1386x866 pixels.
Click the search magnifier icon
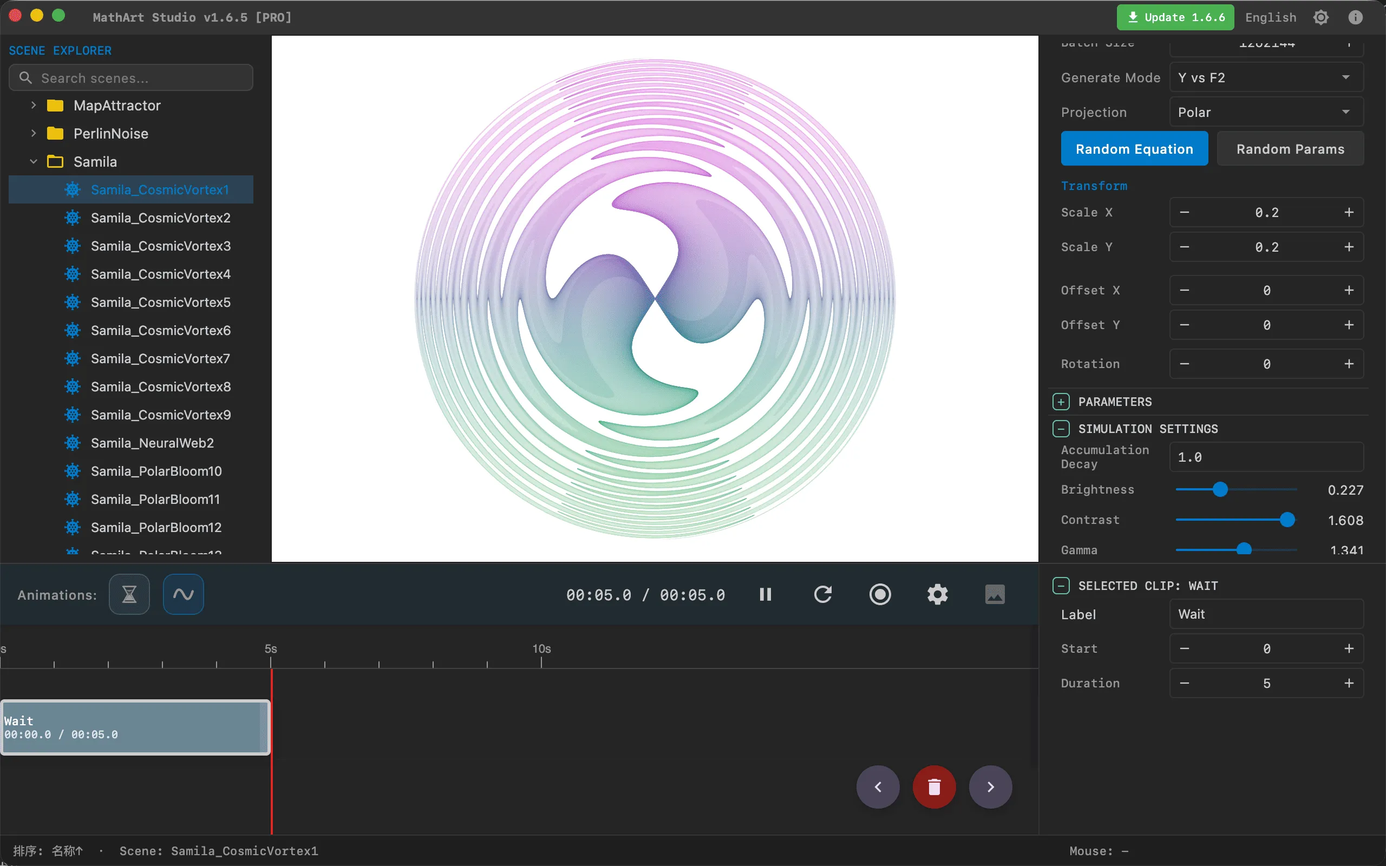click(25, 77)
